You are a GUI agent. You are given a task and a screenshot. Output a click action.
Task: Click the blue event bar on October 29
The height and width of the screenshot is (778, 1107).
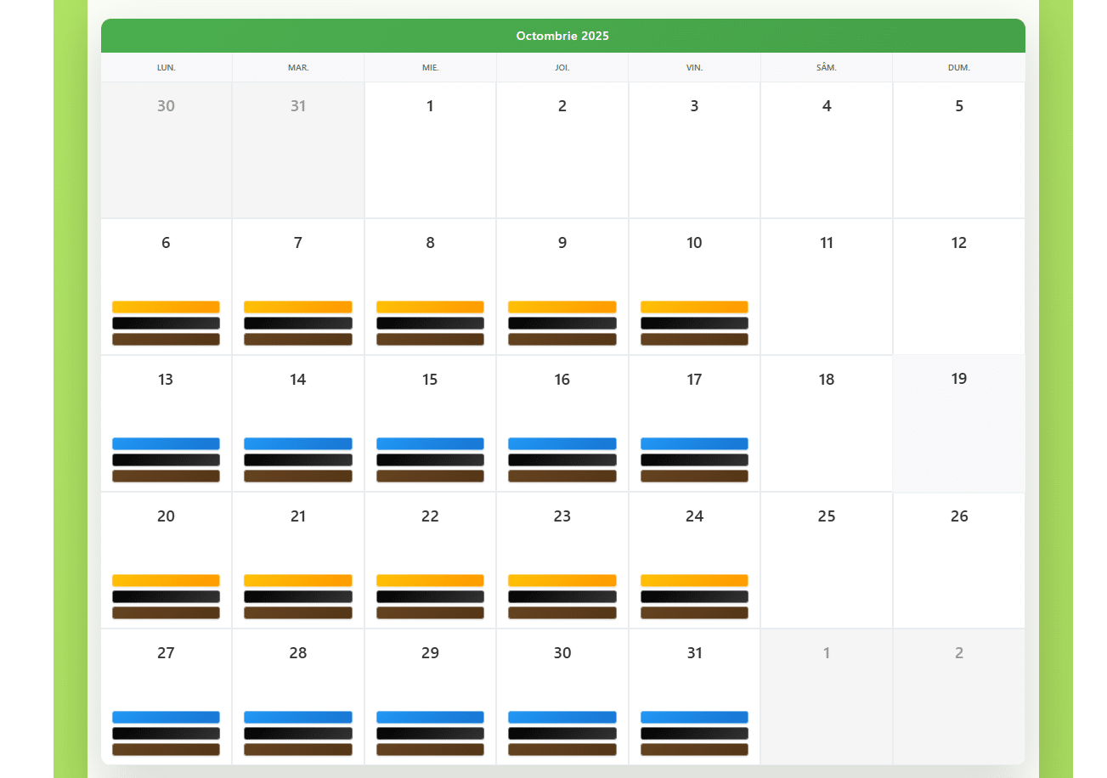click(x=430, y=717)
